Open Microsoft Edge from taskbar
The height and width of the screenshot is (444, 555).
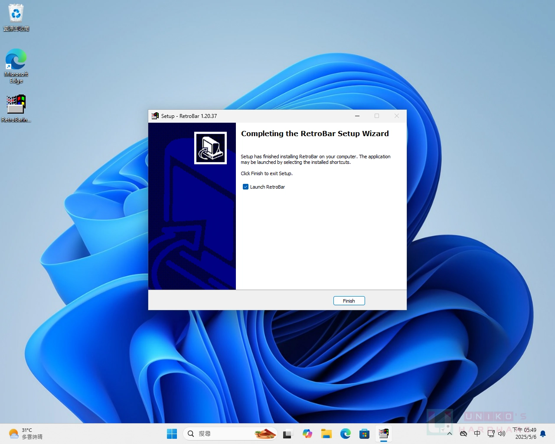[x=346, y=434]
